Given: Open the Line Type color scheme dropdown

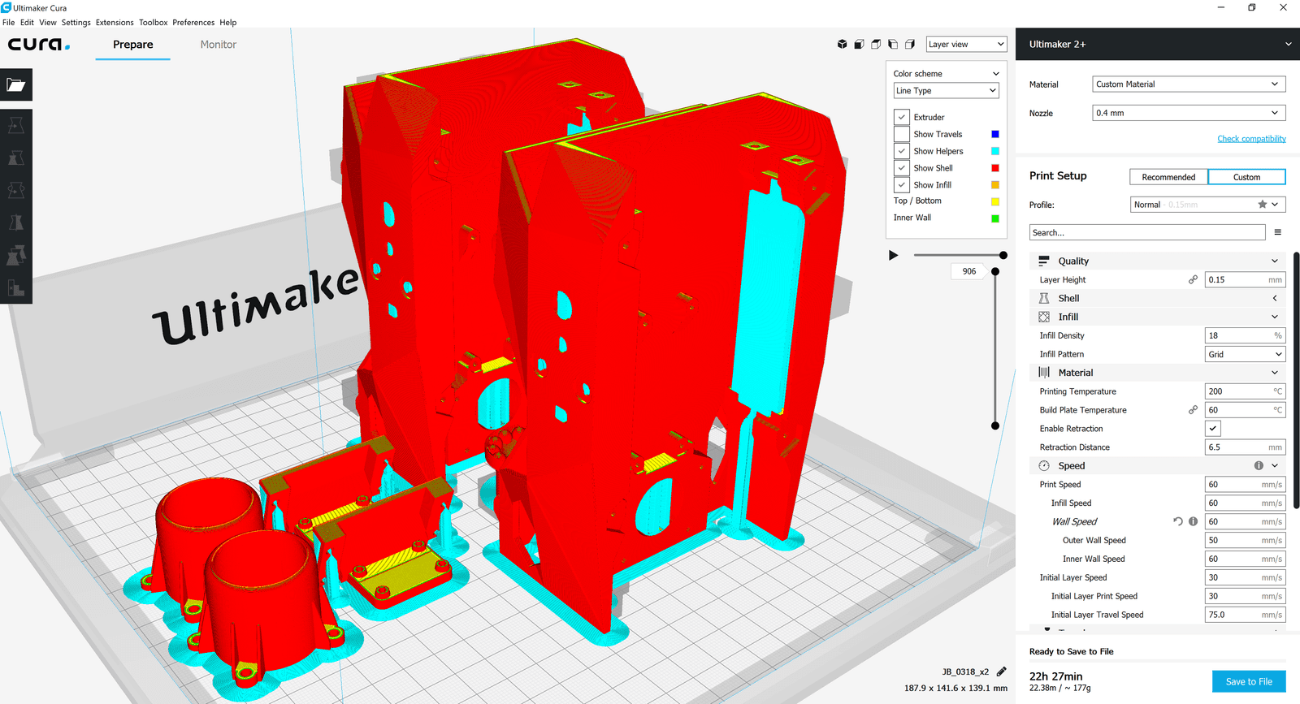Looking at the screenshot, I should tap(947, 91).
